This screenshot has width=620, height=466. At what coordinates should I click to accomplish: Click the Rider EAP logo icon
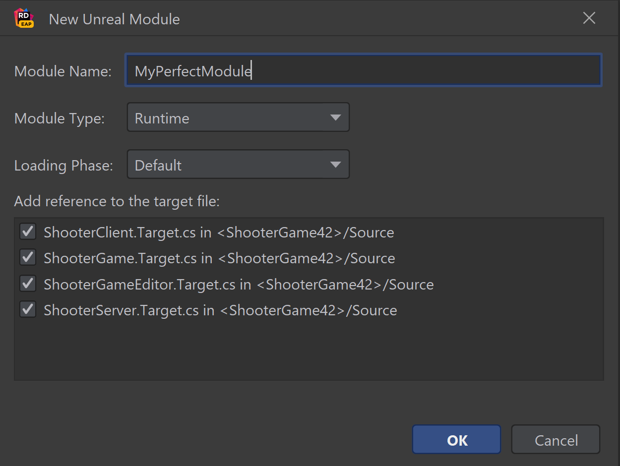(x=24, y=18)
